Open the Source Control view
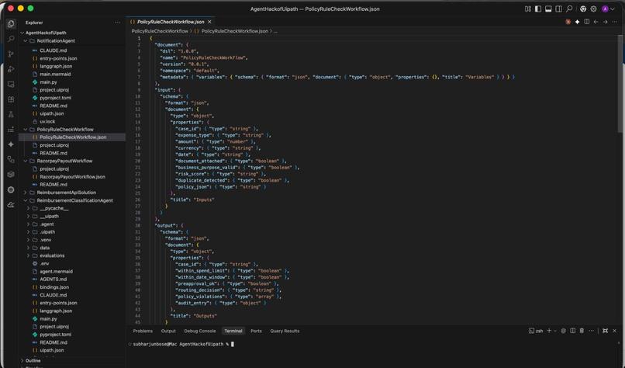The width and height of the screenshot is (625, 368). [x=11, y=54]
